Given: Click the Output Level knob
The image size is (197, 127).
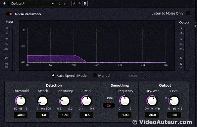Looking at the screenshot, I should [x=174, y=101].
